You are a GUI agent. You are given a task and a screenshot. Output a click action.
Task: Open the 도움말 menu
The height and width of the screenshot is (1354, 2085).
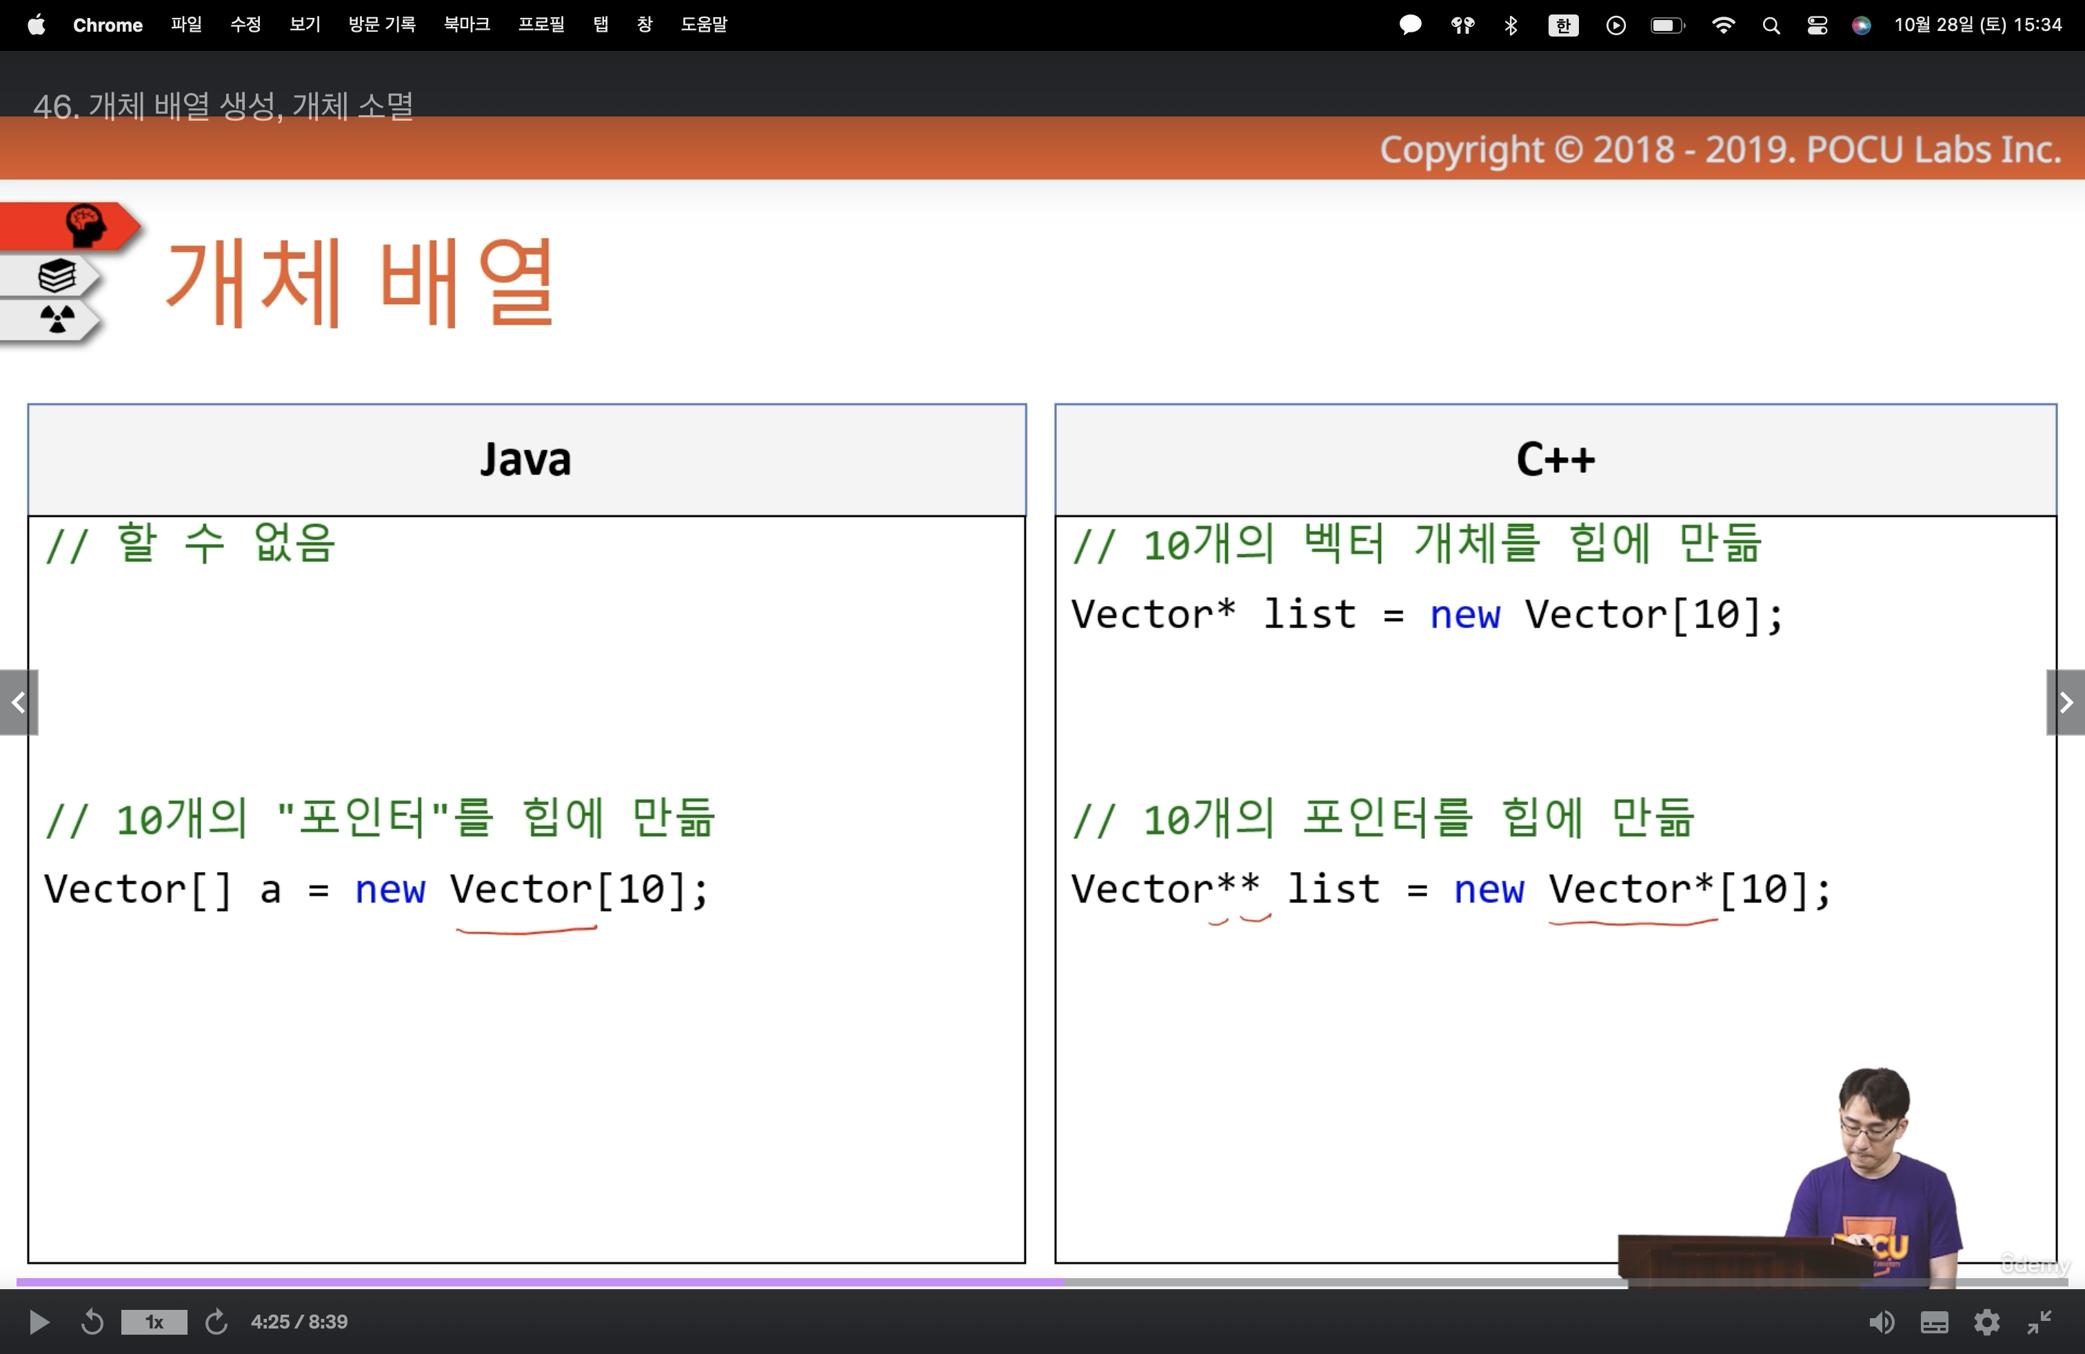click(703, 25)
